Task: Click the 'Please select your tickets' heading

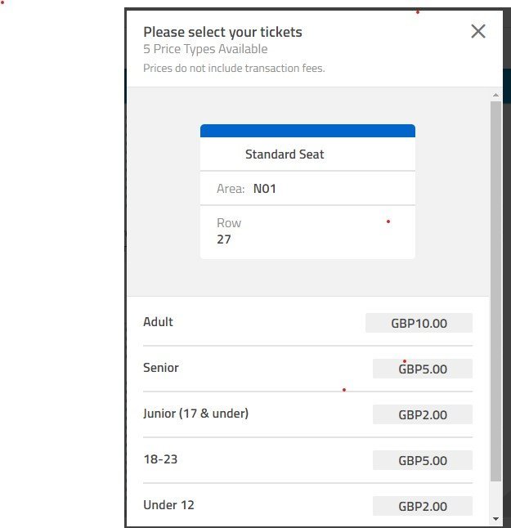Action: [x=222, y=33]
